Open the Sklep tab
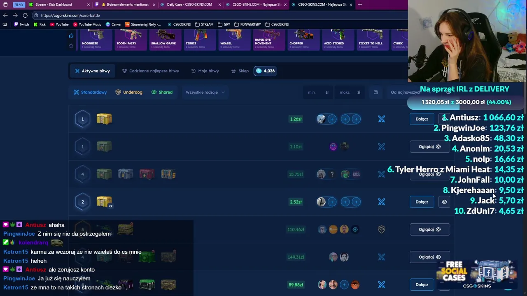 click(240, 71)
